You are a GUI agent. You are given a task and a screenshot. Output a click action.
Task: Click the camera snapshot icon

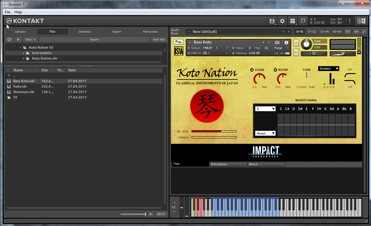(277, 43)
